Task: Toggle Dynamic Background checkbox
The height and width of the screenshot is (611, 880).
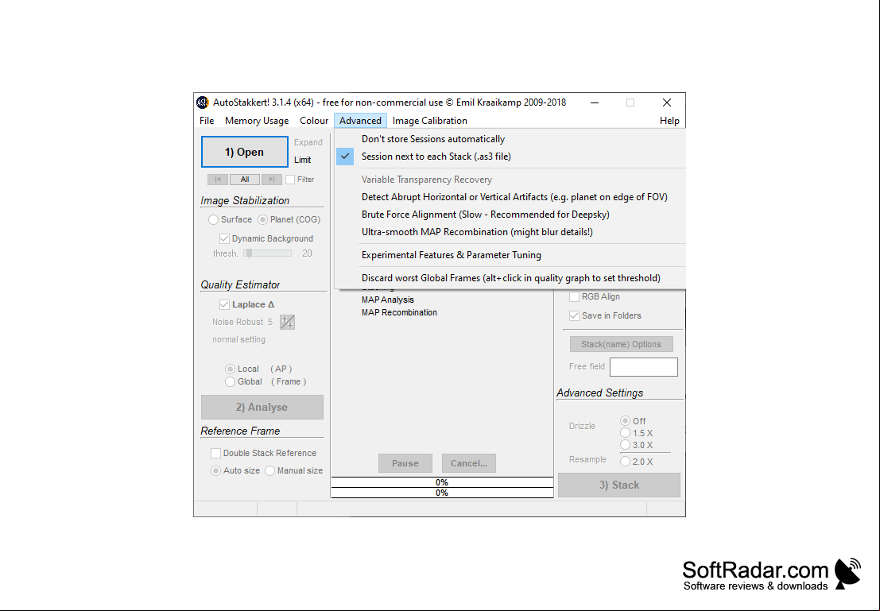Action: [x=224, y=238]
